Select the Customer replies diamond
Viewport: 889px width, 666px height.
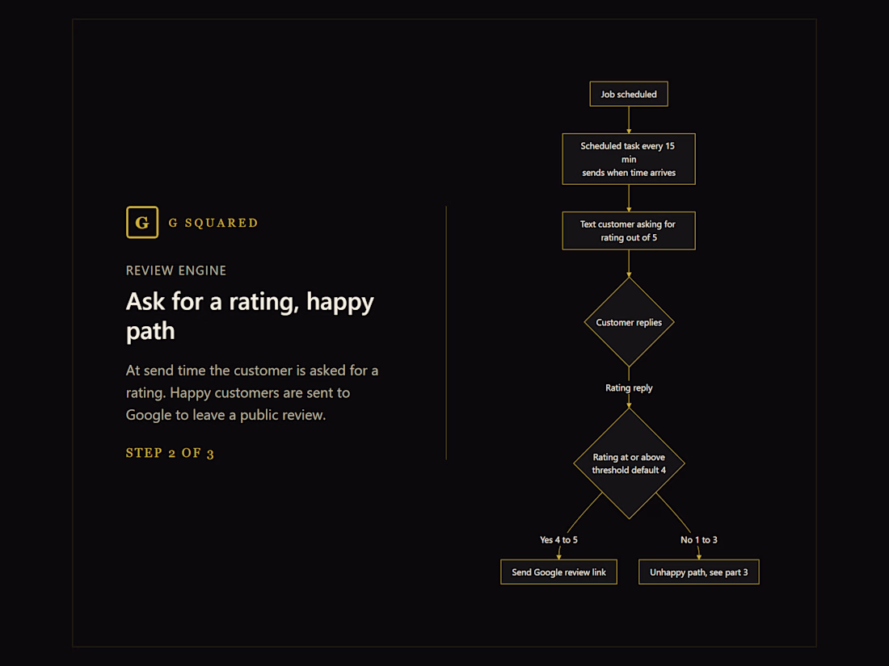click(x=629, y=322)
